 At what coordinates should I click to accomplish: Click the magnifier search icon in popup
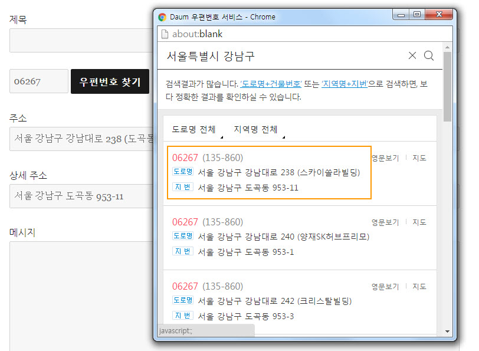coord(429,55)
